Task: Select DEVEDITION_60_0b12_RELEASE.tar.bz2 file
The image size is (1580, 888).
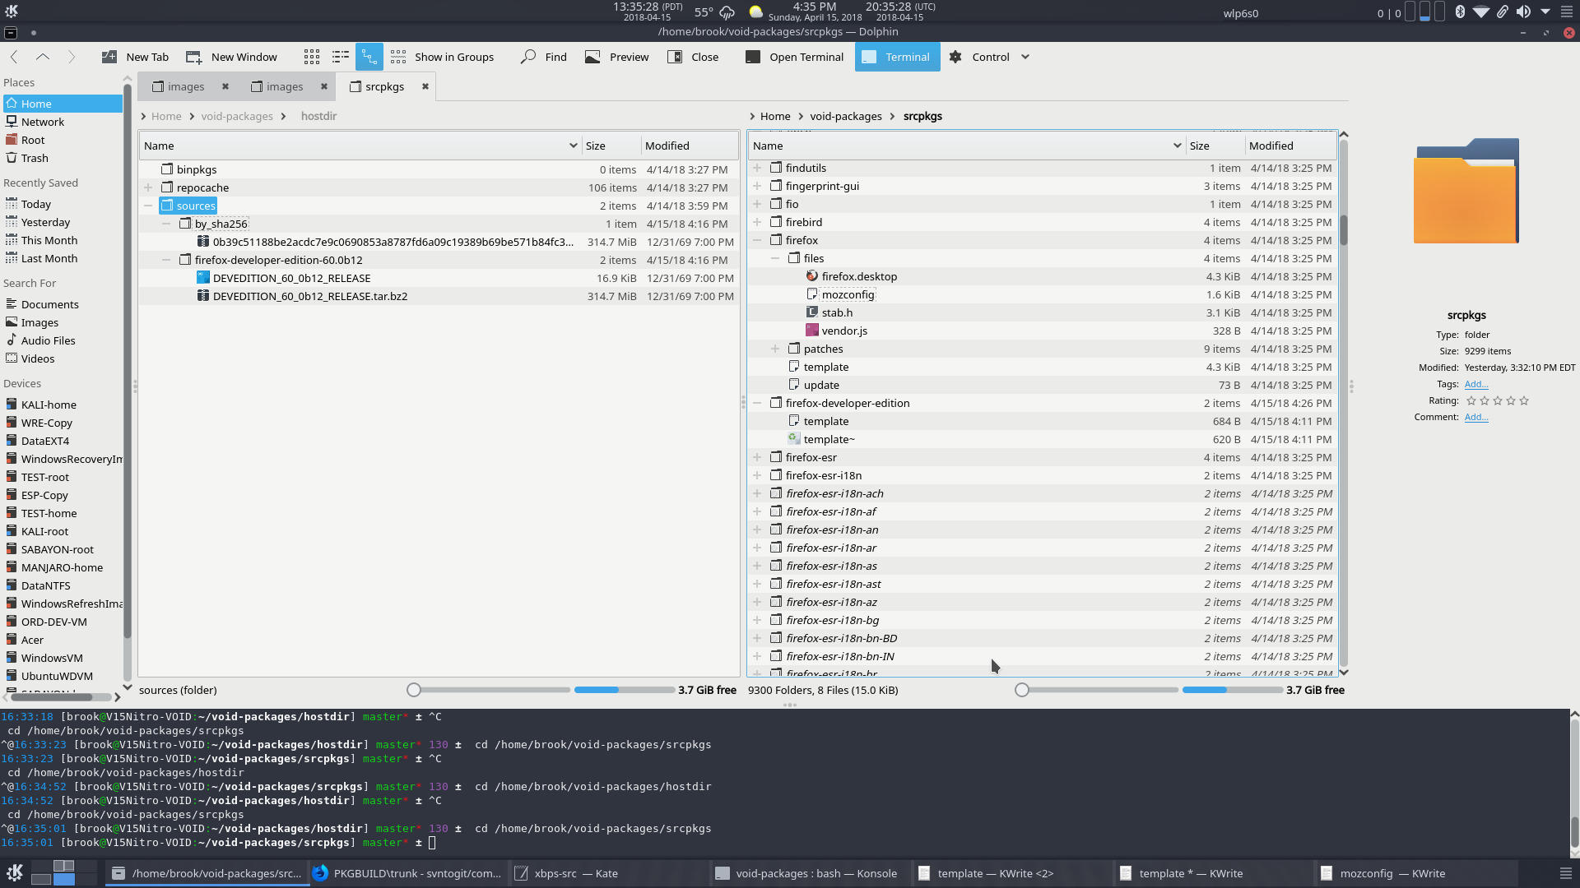Action: 309,296
